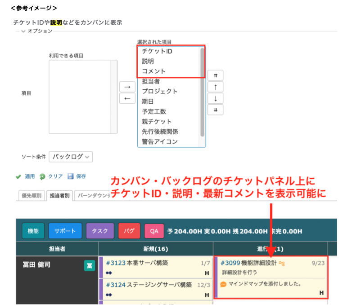
Task: Click the blue arrow icon under ticket #3123
Action: point(109,272)
